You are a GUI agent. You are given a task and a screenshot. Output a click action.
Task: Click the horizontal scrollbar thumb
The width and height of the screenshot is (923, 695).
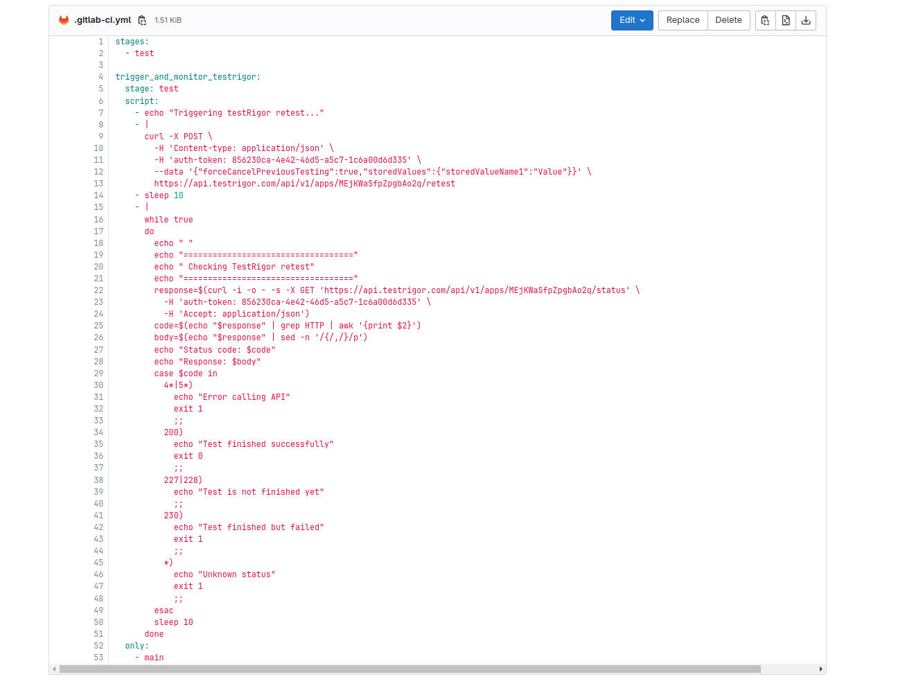tap(409, 669)
